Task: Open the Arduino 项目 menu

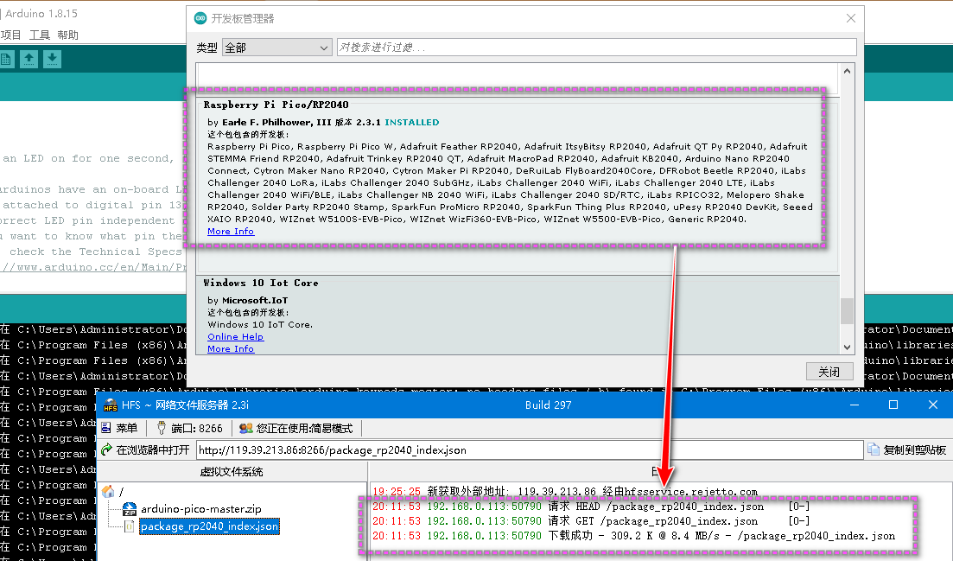Action: coord(11,35)
